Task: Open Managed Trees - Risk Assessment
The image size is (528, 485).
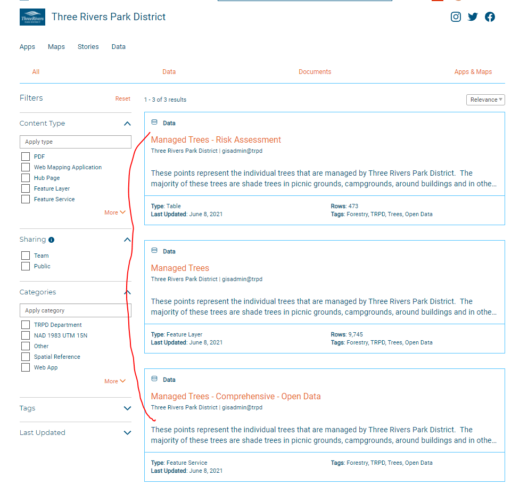Action: 216,140
